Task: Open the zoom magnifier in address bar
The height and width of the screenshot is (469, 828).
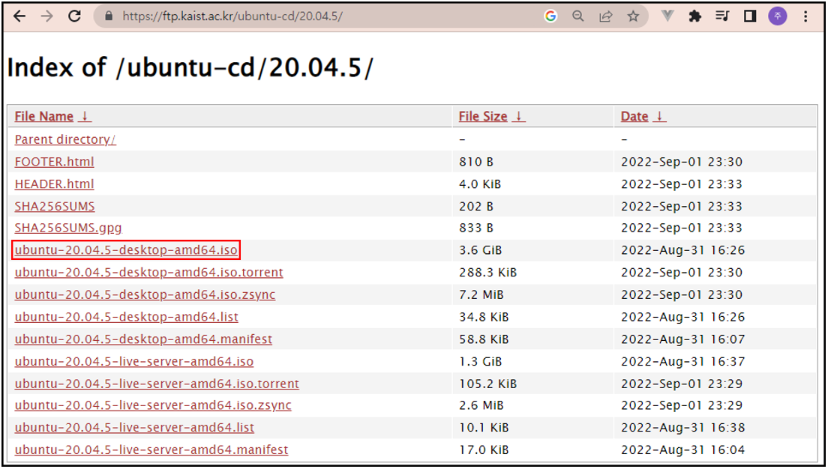Action: (578, 16)
